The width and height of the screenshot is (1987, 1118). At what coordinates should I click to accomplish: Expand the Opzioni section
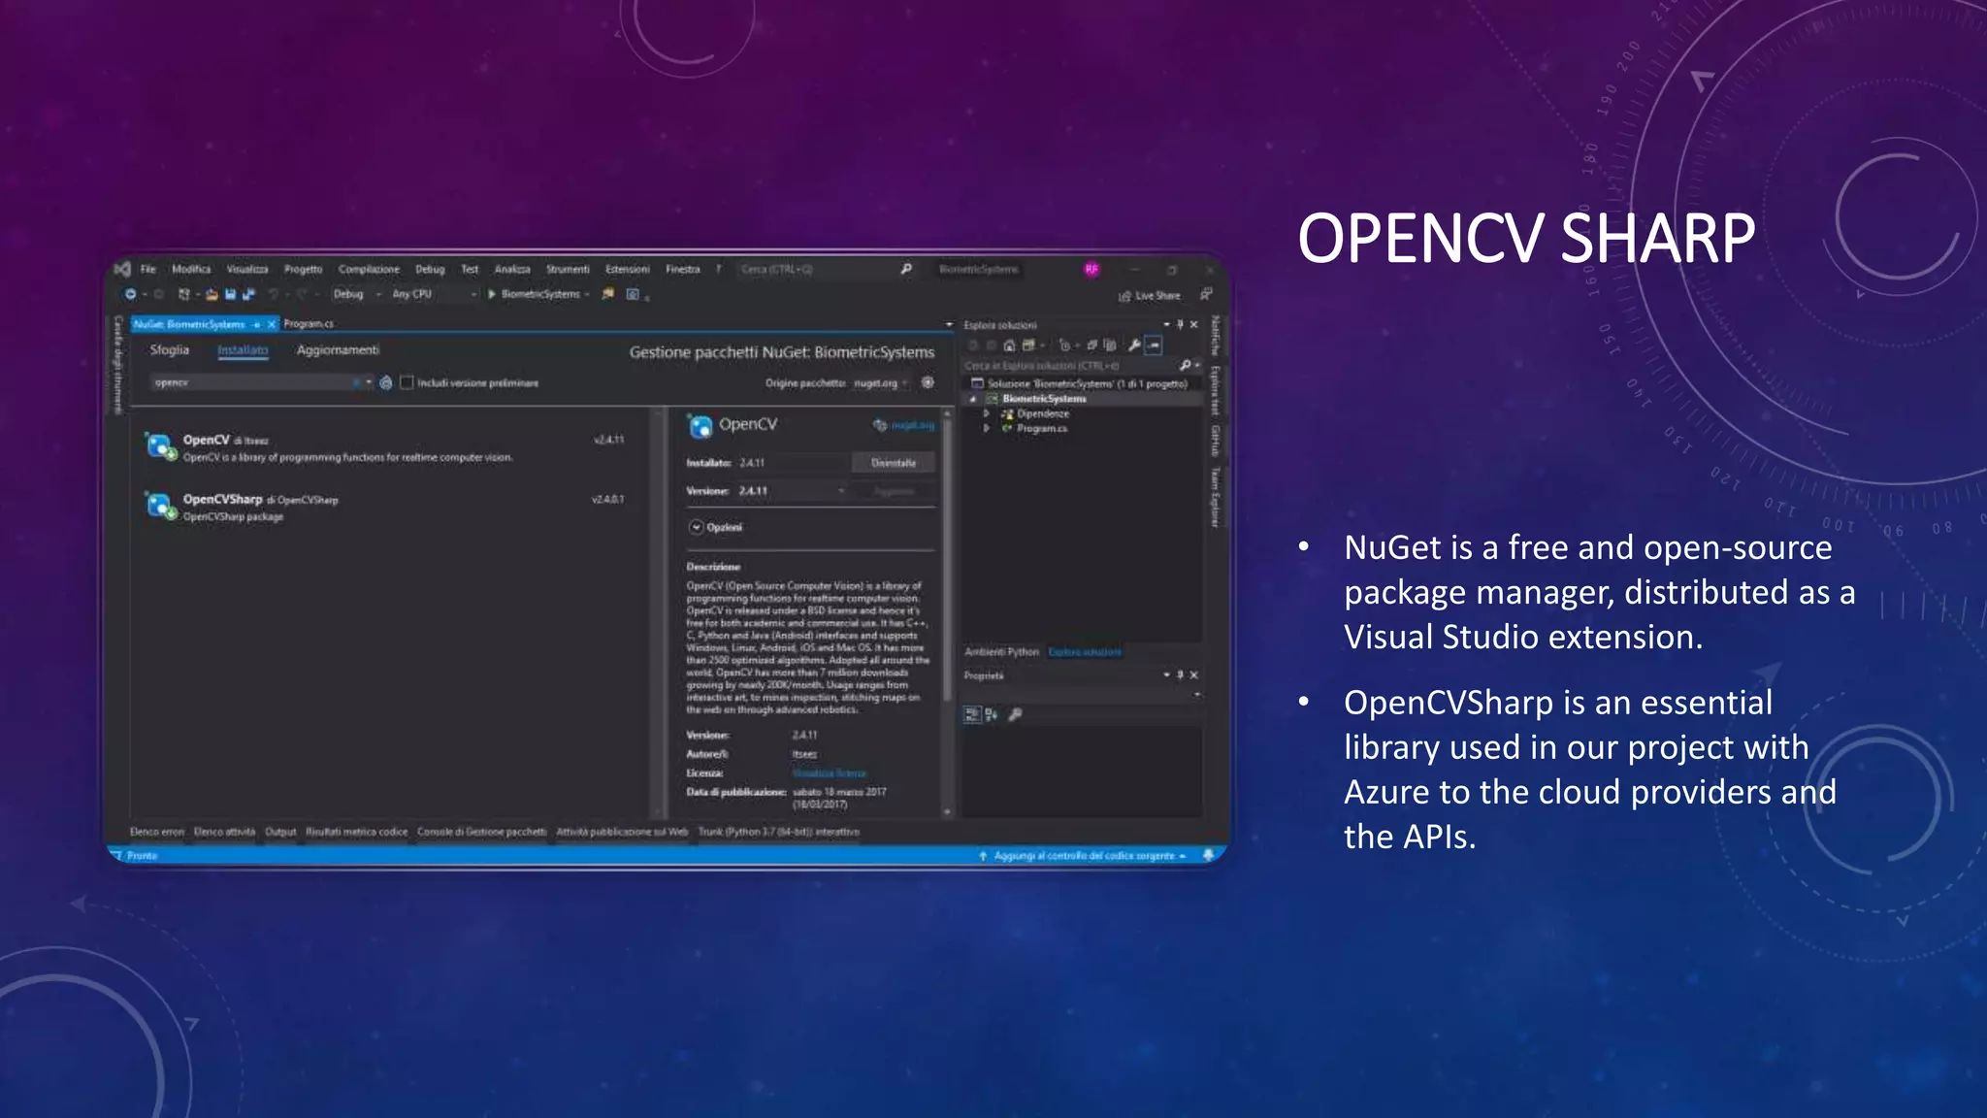pyautogui.click(x=696, y=527)
